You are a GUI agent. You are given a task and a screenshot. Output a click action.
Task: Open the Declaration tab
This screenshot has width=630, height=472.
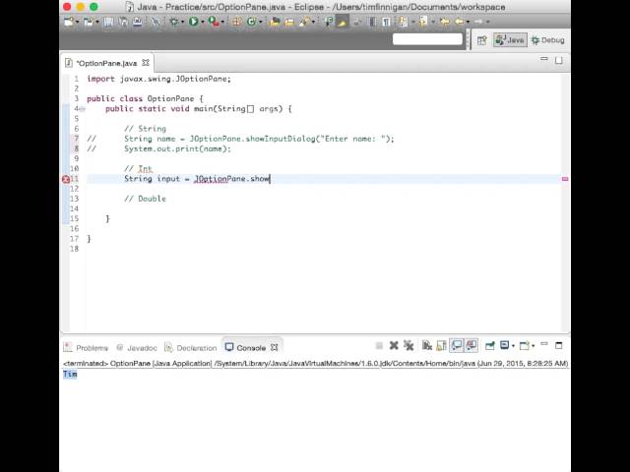(x=191, y=347)
